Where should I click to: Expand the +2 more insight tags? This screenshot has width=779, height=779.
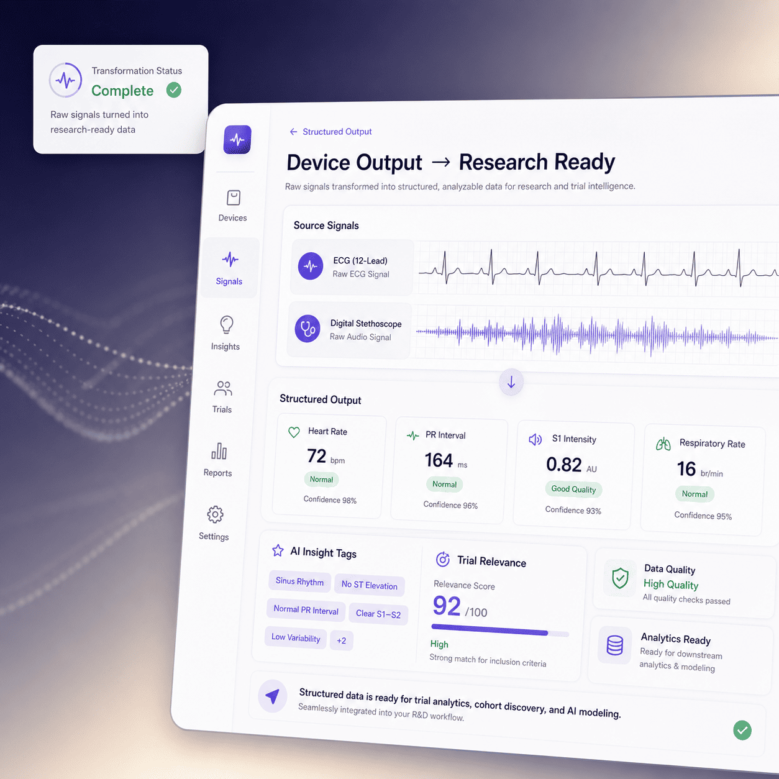click(341, 640)
